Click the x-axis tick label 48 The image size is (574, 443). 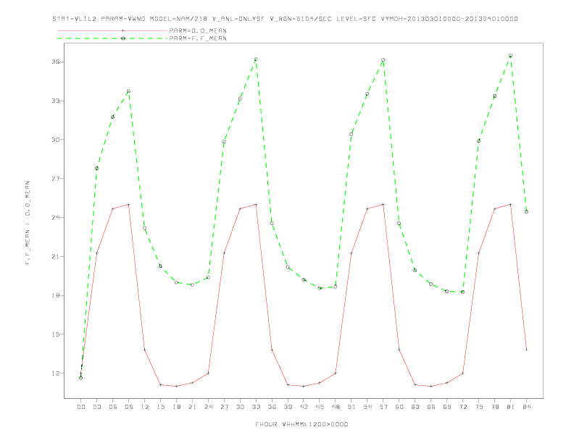tap(336, 407)
